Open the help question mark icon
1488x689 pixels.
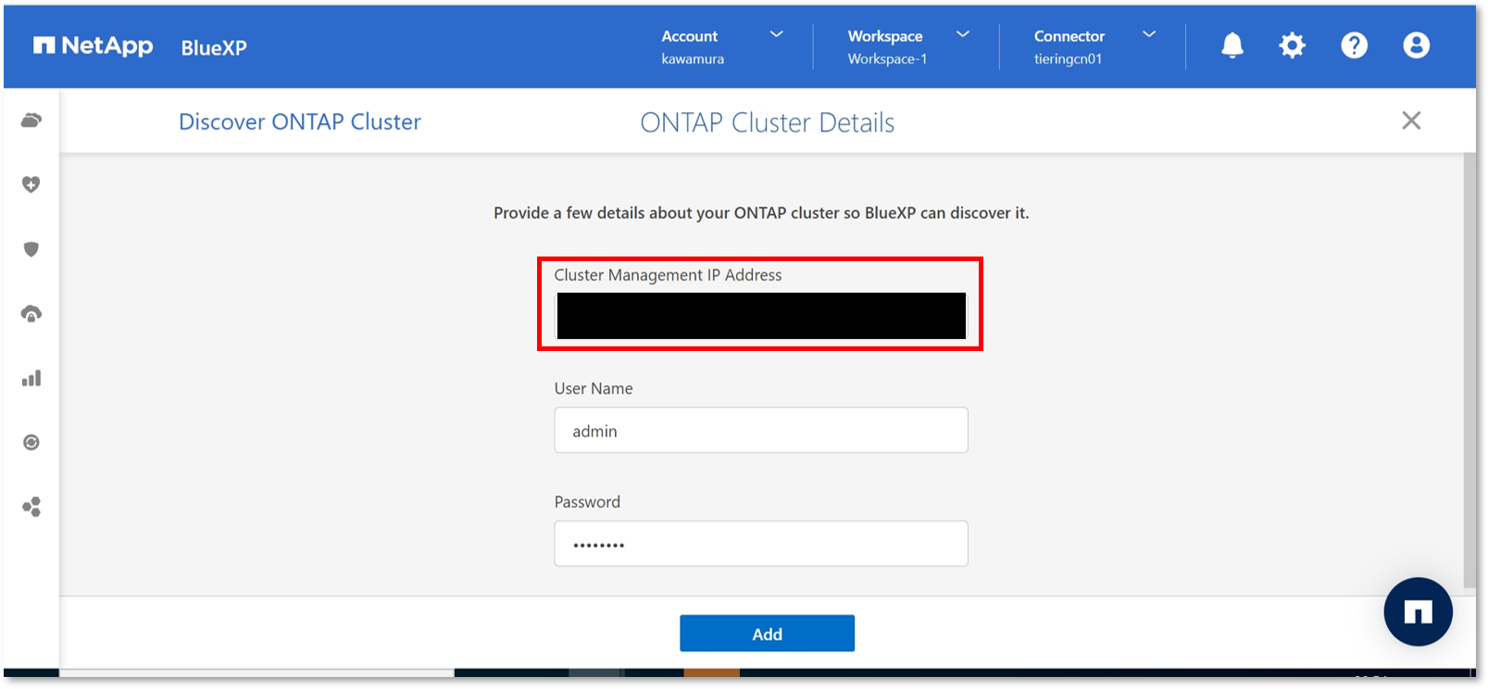coord(1354,45)
